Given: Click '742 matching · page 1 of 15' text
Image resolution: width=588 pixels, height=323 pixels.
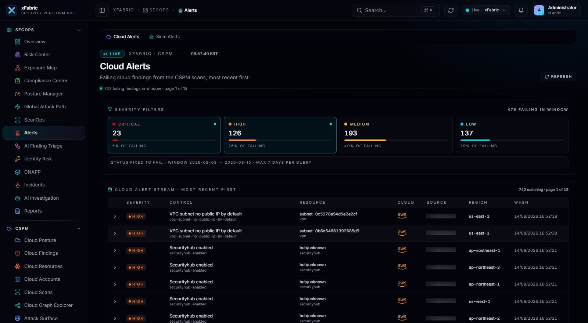Looking at the screenshot, I should (x=544, y=190).
